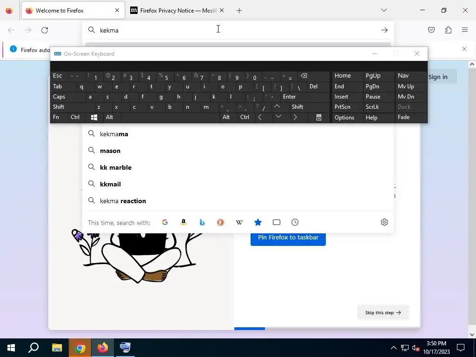Click page scrollbar down arrow

click(x=472, y=335)
